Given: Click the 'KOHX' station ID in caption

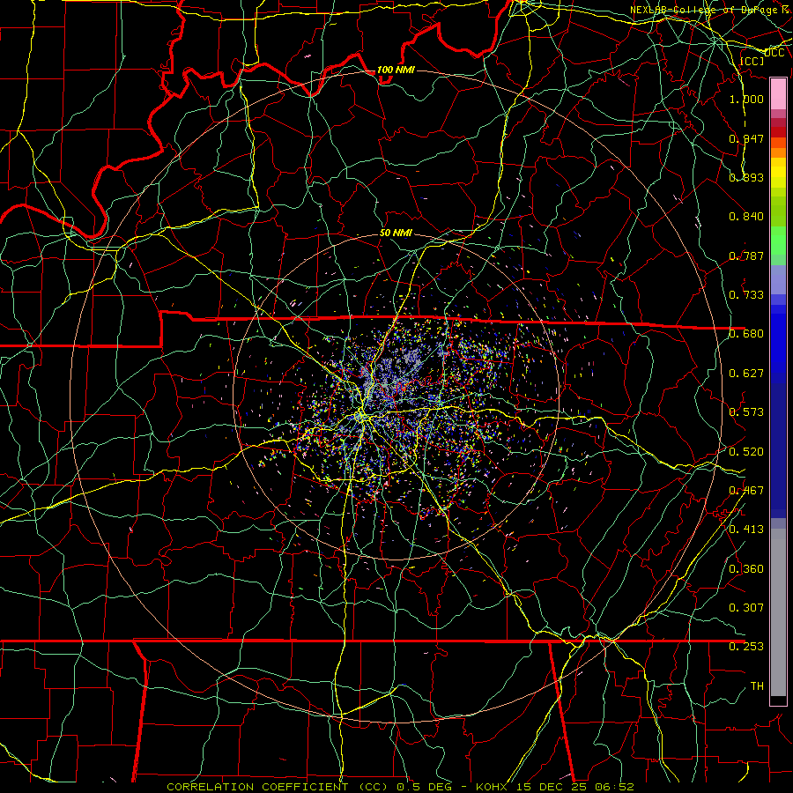Looking at the screenshot, I should point(493,787).
